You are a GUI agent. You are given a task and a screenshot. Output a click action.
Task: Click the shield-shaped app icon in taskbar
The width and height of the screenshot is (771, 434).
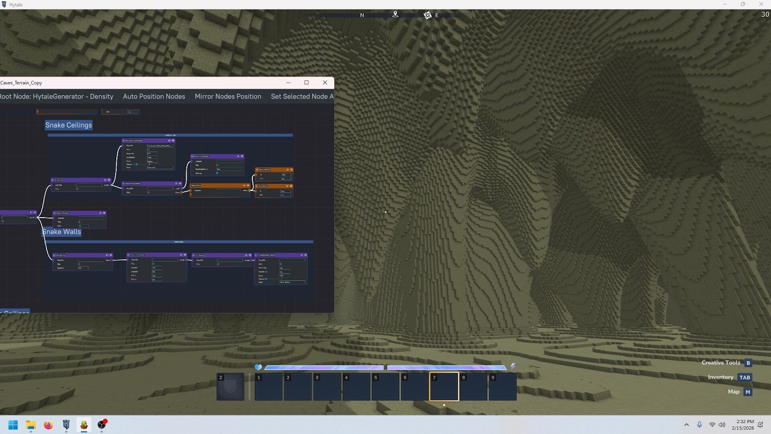(x=66, y=425)
